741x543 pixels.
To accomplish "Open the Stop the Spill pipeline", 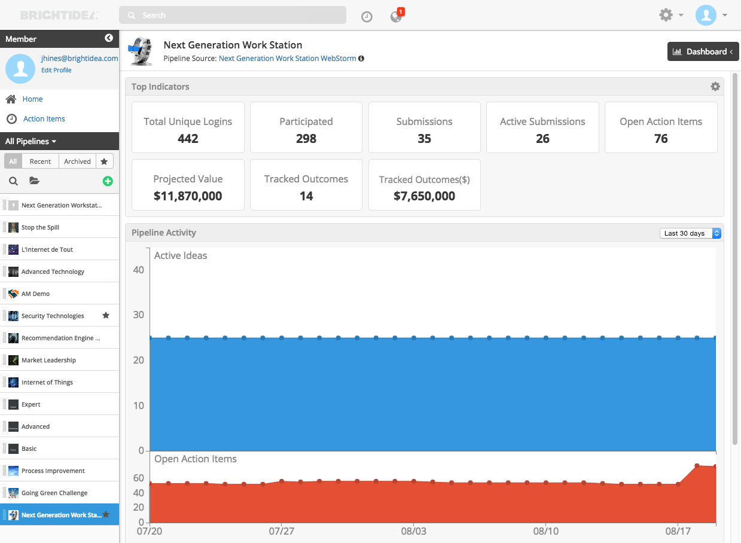I will click(60, 227).
